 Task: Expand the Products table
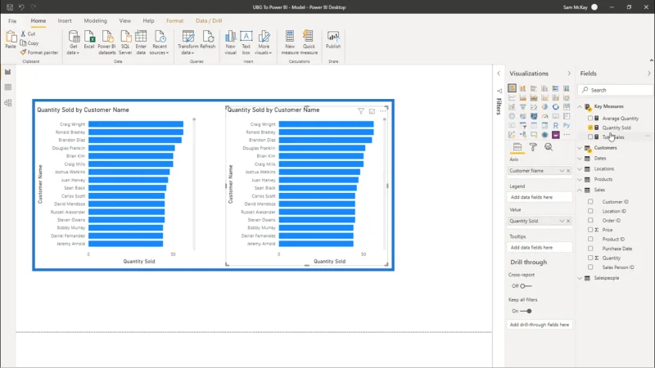click(x=580, y=179)
